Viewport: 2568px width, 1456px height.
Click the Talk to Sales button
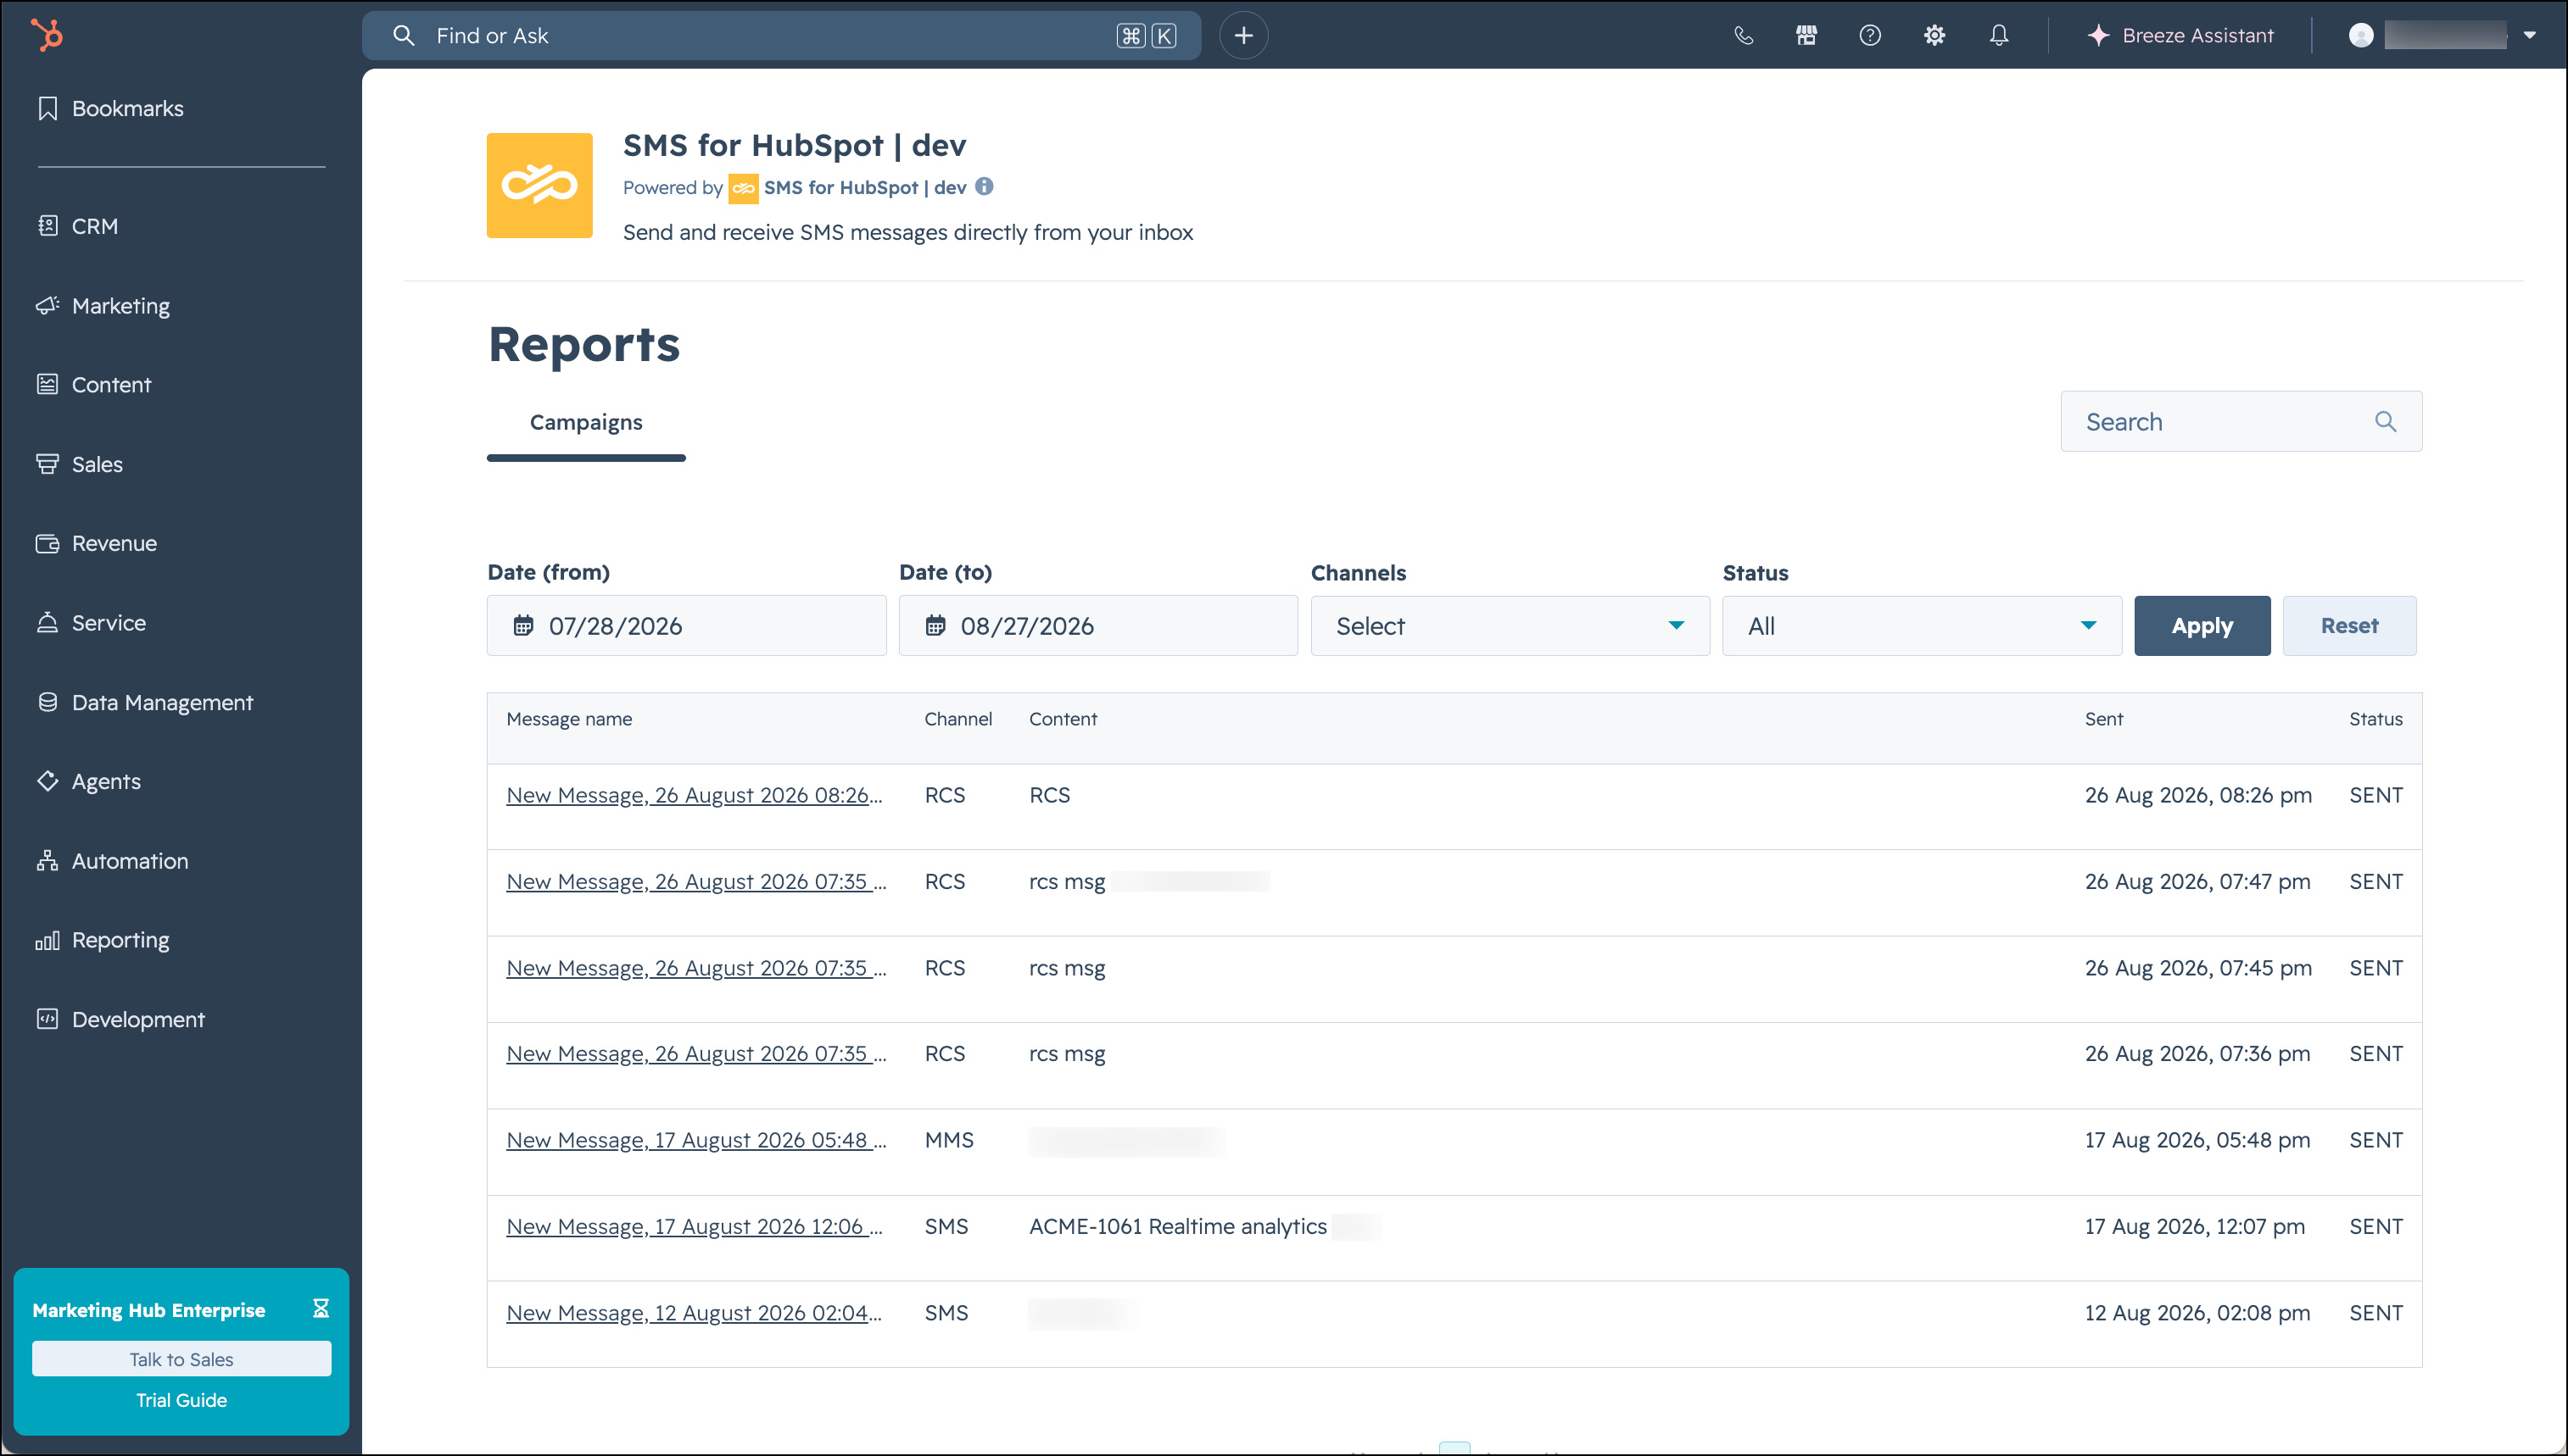point(181,1359)
